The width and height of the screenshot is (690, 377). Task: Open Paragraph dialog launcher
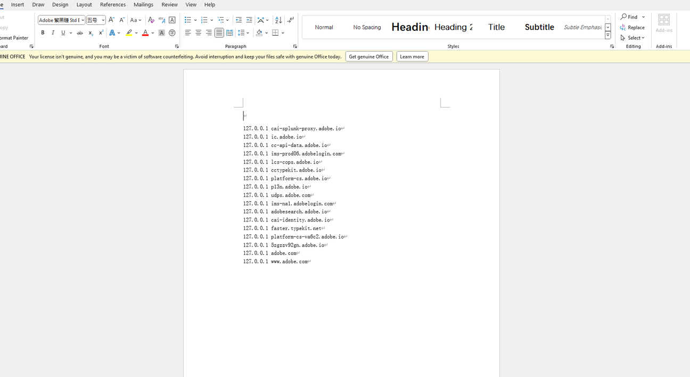(x=295, y=46)
